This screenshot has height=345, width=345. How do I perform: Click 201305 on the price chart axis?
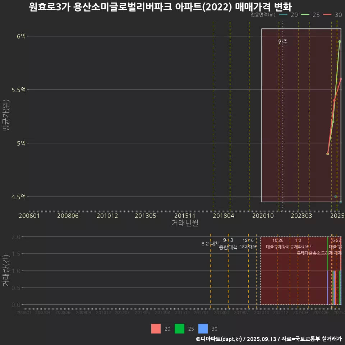click(146, 216)
